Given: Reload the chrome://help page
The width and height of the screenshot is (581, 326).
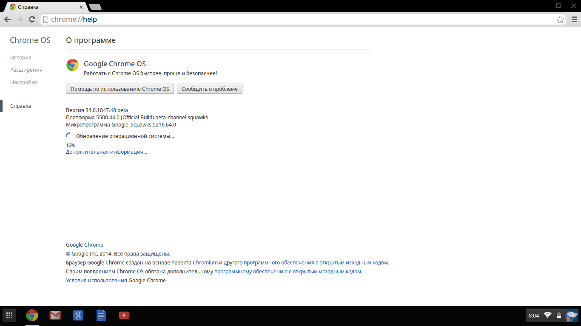Looking at the screenshot, I should [32, 19].
